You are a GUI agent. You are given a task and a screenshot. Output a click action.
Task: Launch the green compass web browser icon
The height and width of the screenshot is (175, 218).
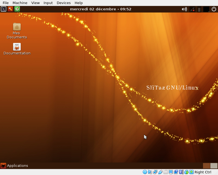17,9
